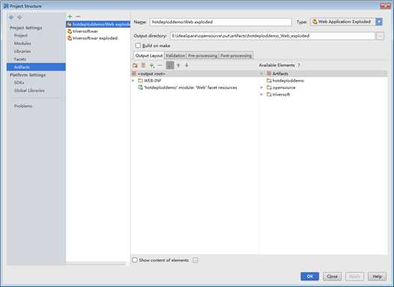Add copy of element green plus dropdown
This screenshot has width=394, height=287.
(x=152, y=65)
